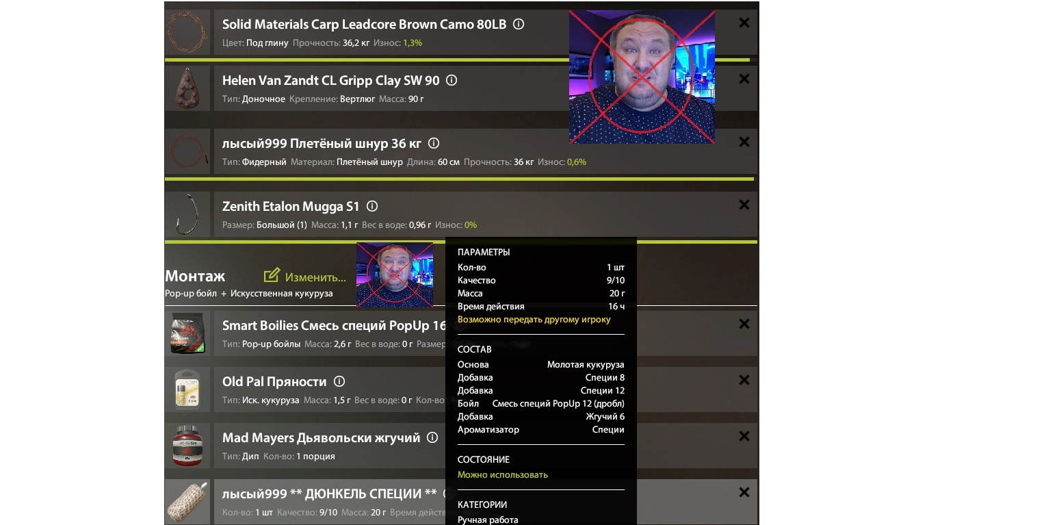Remove лысый999 Плетёный шнур leader

[x=744, y=142]
